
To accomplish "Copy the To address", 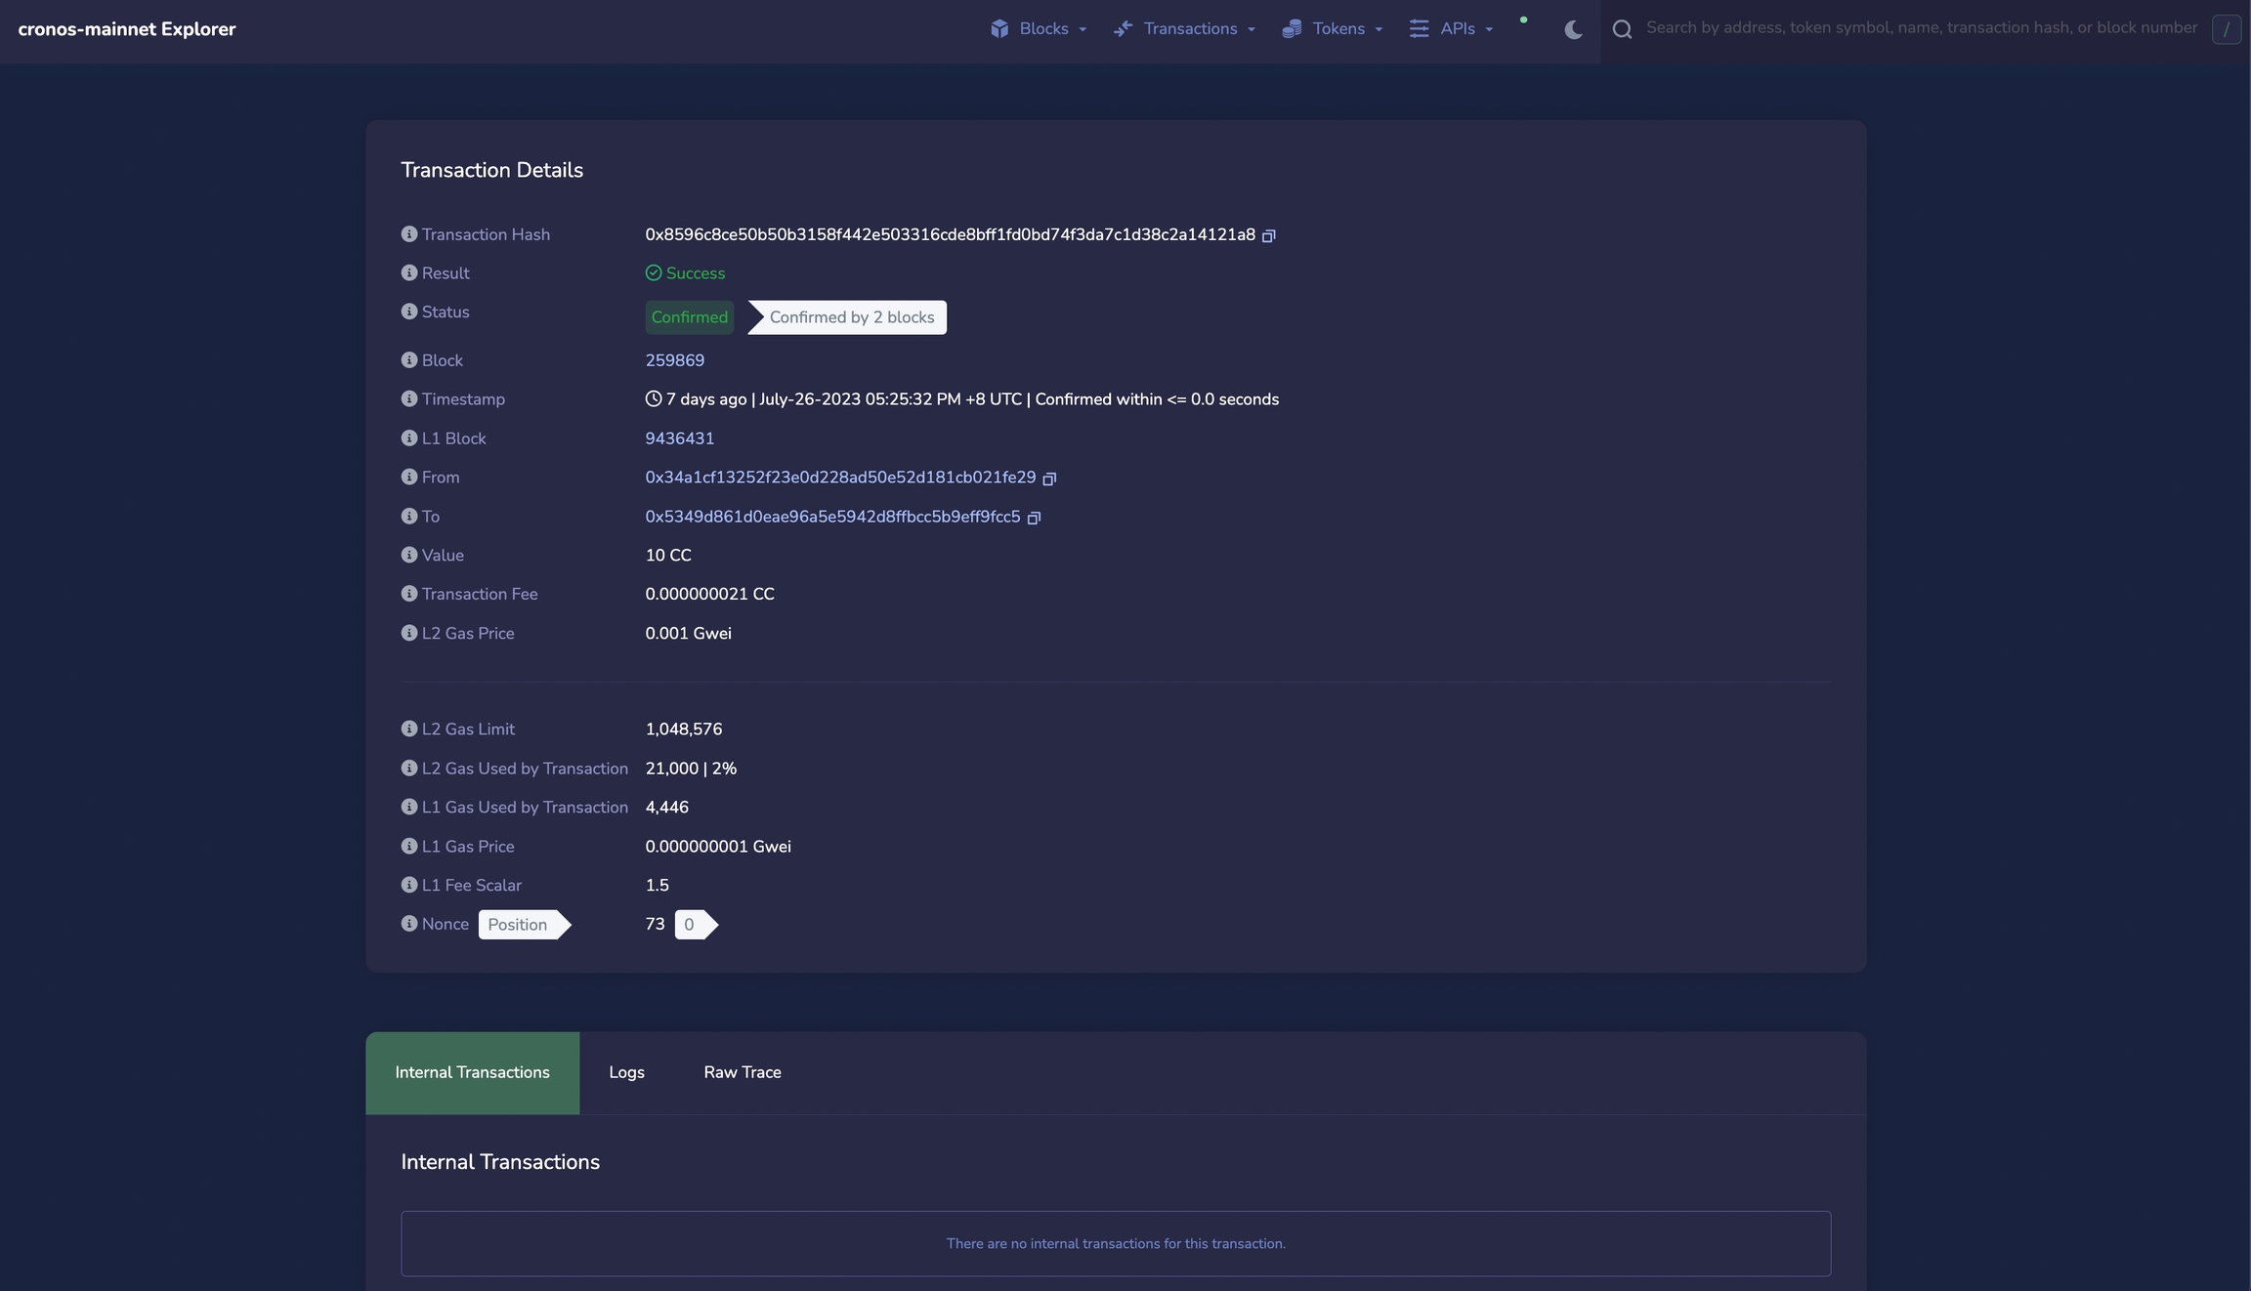I will point(1034,518).
